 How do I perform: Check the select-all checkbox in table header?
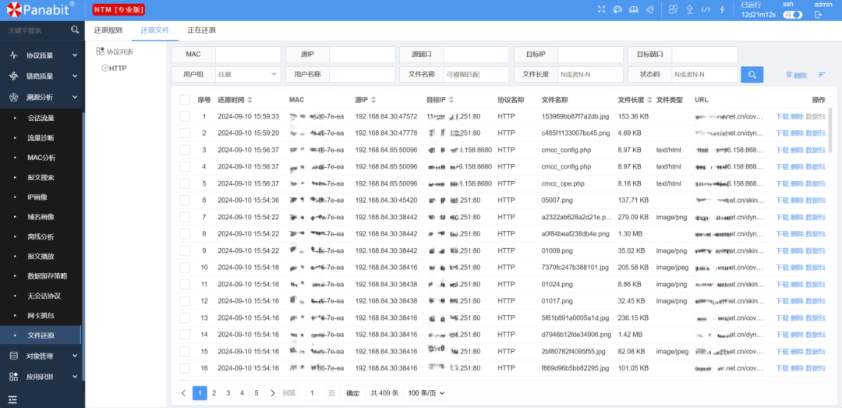coord(185,100)
